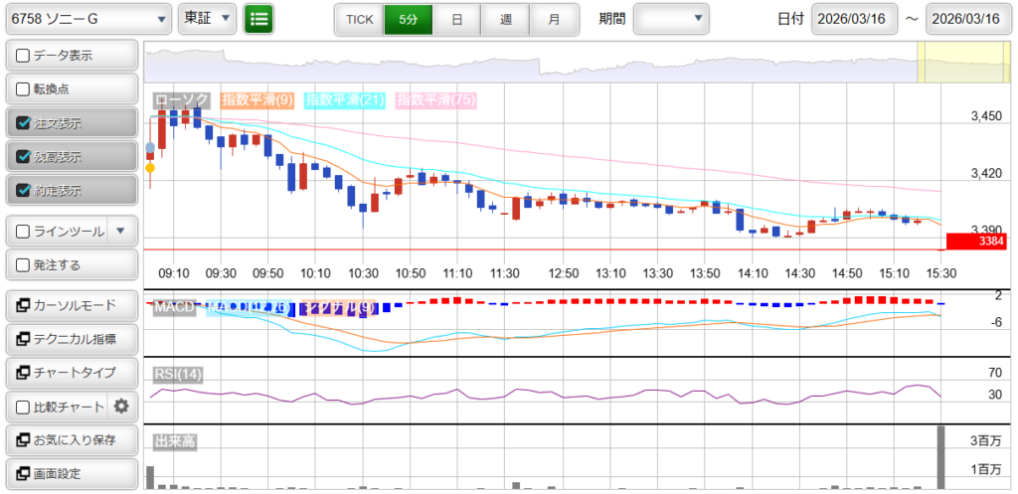Viewport: 1018px width, 494px height.
Task: Click the ローソク legend label
Action: point(181,99)
